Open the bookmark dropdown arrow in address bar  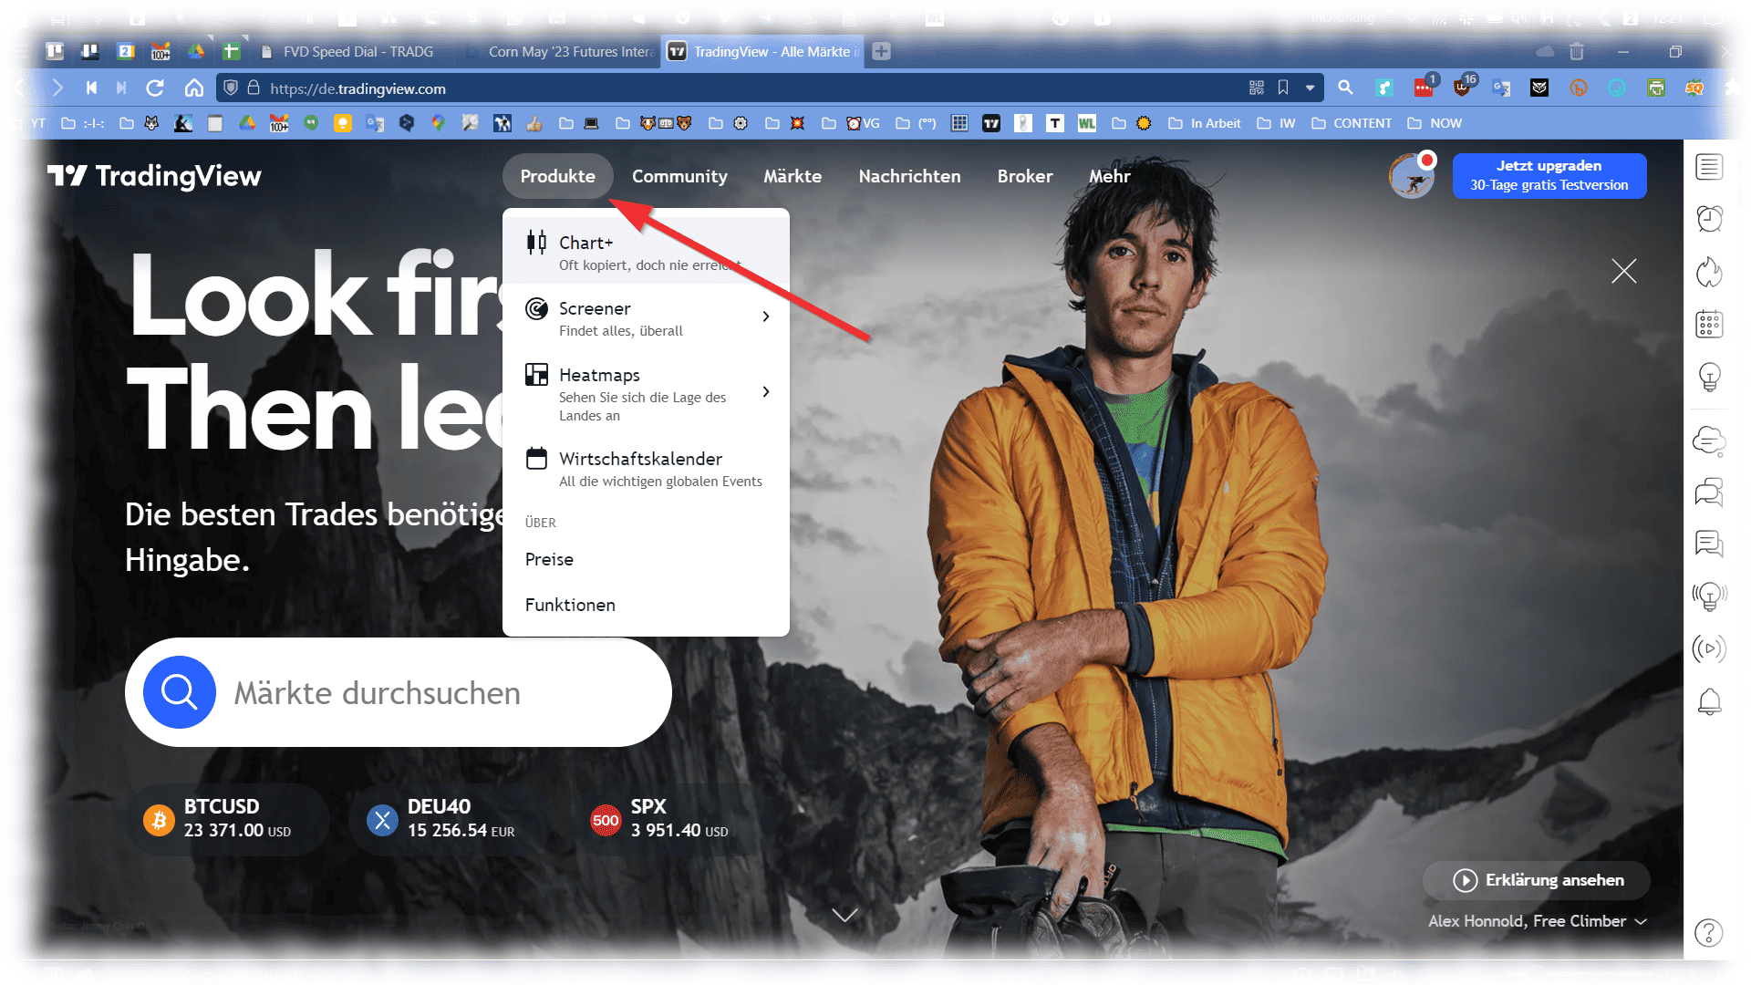(x=1310, y=88)
